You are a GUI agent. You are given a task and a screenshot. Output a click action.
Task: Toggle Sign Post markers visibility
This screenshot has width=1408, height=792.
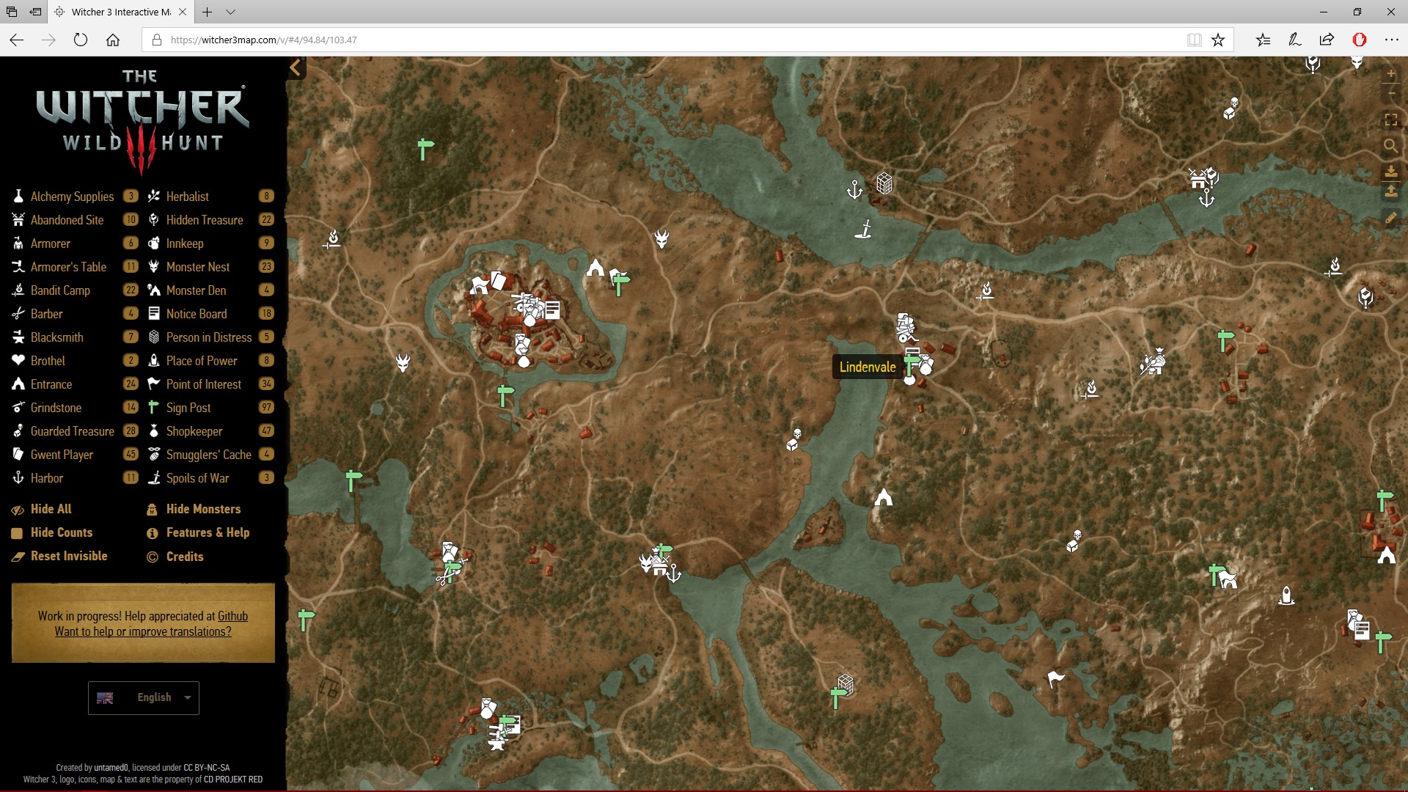188,408
